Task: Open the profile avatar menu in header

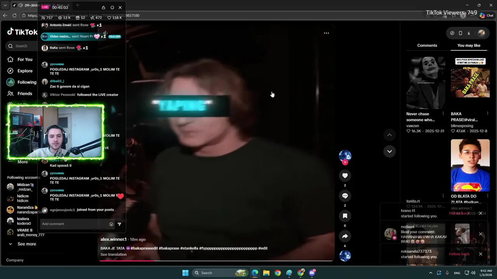Action: pos(481,33)
